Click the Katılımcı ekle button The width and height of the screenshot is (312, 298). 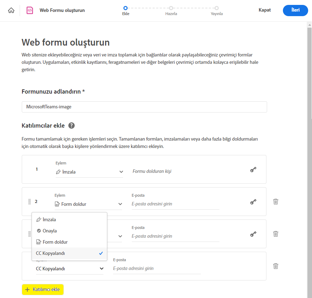(x=43, y=290)
